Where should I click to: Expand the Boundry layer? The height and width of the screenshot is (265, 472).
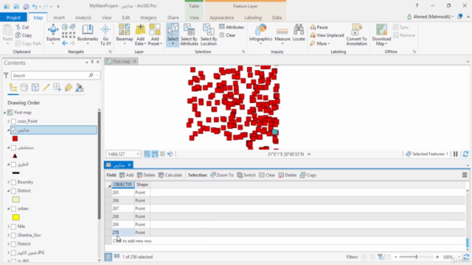8,182
